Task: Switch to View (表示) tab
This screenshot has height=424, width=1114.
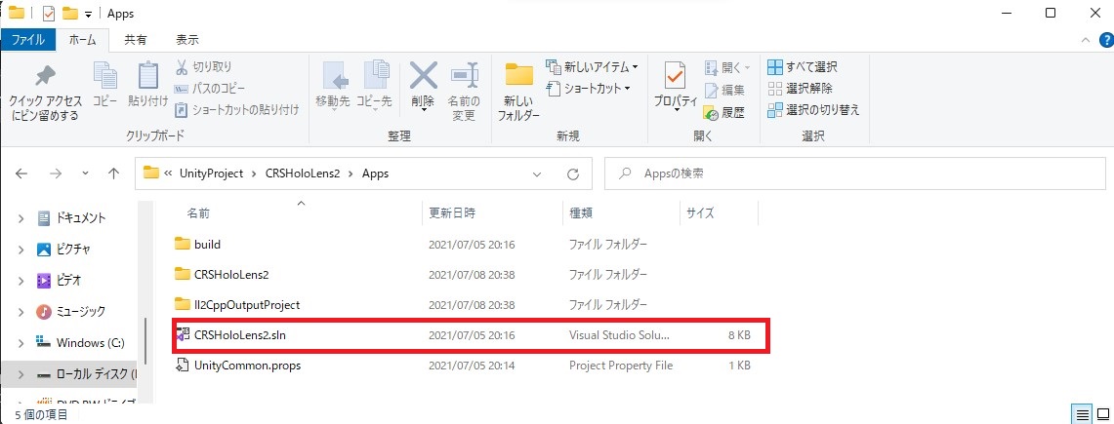Action: 187,40
